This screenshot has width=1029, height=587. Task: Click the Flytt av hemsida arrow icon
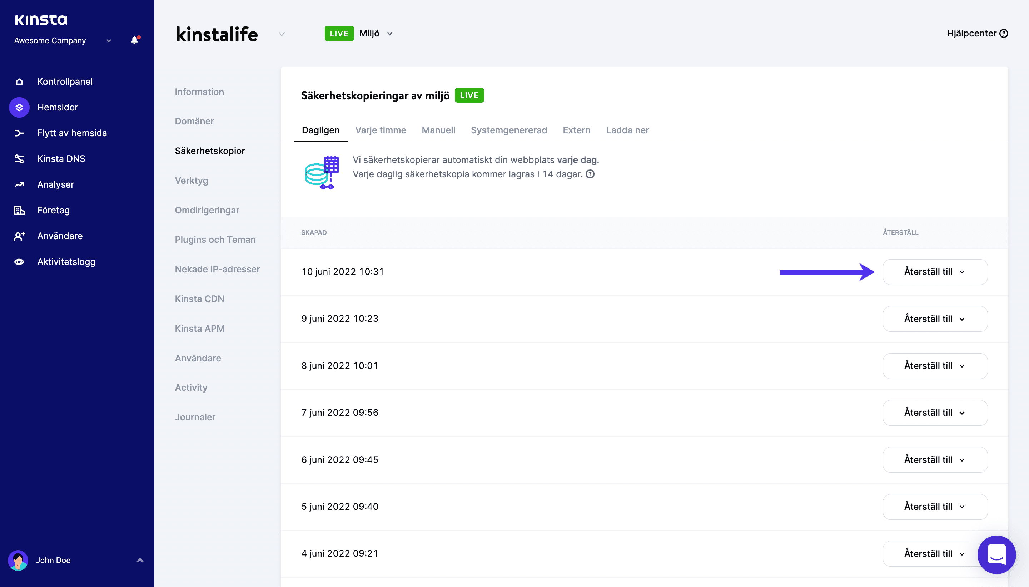19,133
